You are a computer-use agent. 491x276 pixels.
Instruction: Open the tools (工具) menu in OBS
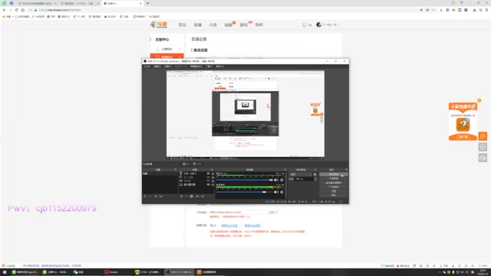click(x=209, y=66)
